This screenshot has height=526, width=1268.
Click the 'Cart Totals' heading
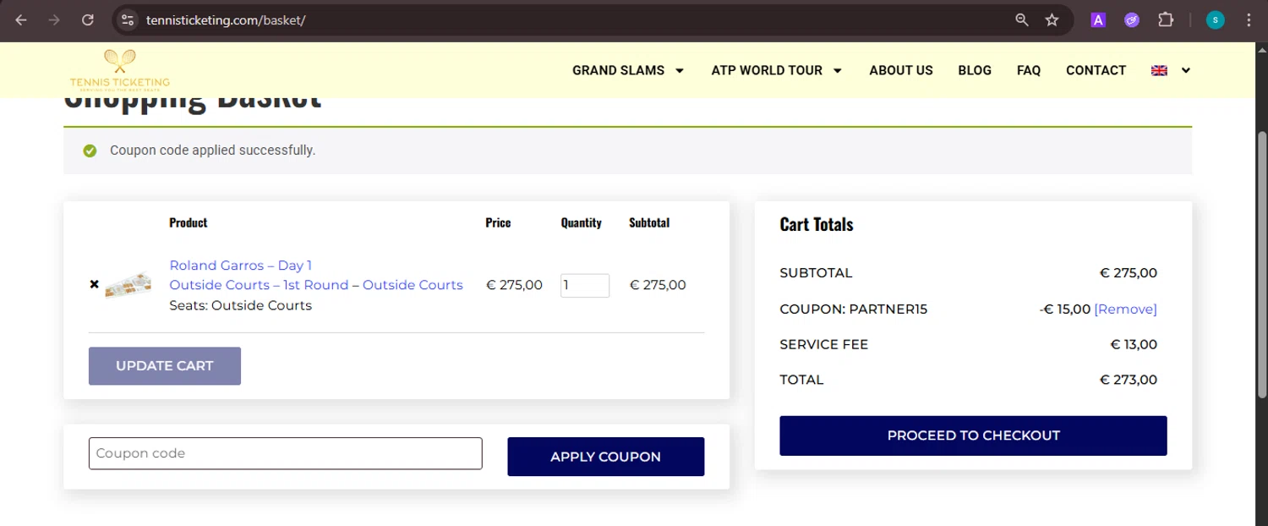point(817,224)
